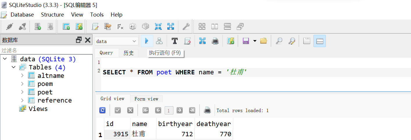Viewport: 411px width, 140px height.
Task: Refresh results with the blue reload icon
Action: click(102, 110)
